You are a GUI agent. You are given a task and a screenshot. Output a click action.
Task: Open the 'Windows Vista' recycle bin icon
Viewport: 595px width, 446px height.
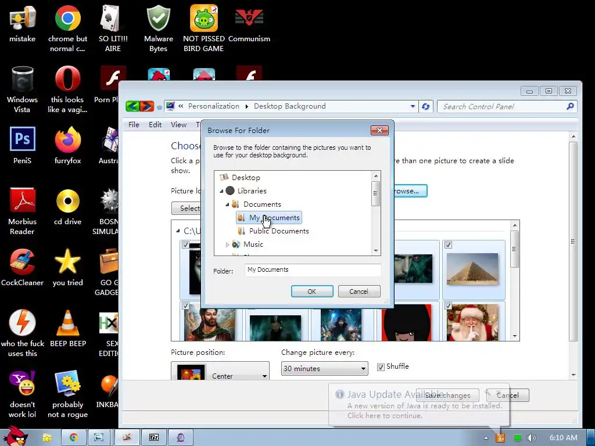(23, 89)
